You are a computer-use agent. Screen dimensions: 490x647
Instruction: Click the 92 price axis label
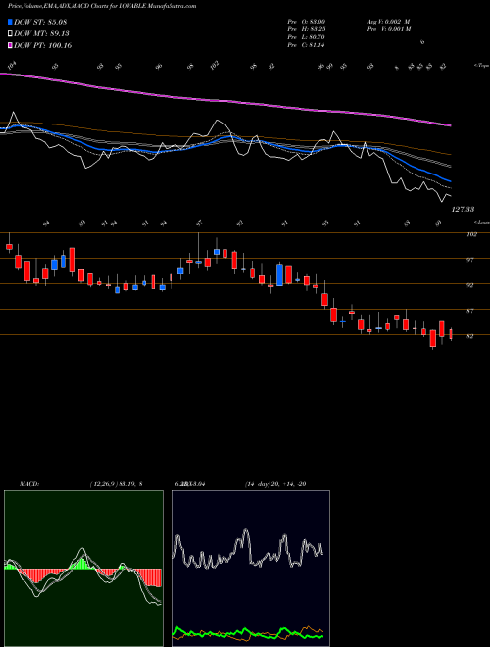(x=469, y=285)
